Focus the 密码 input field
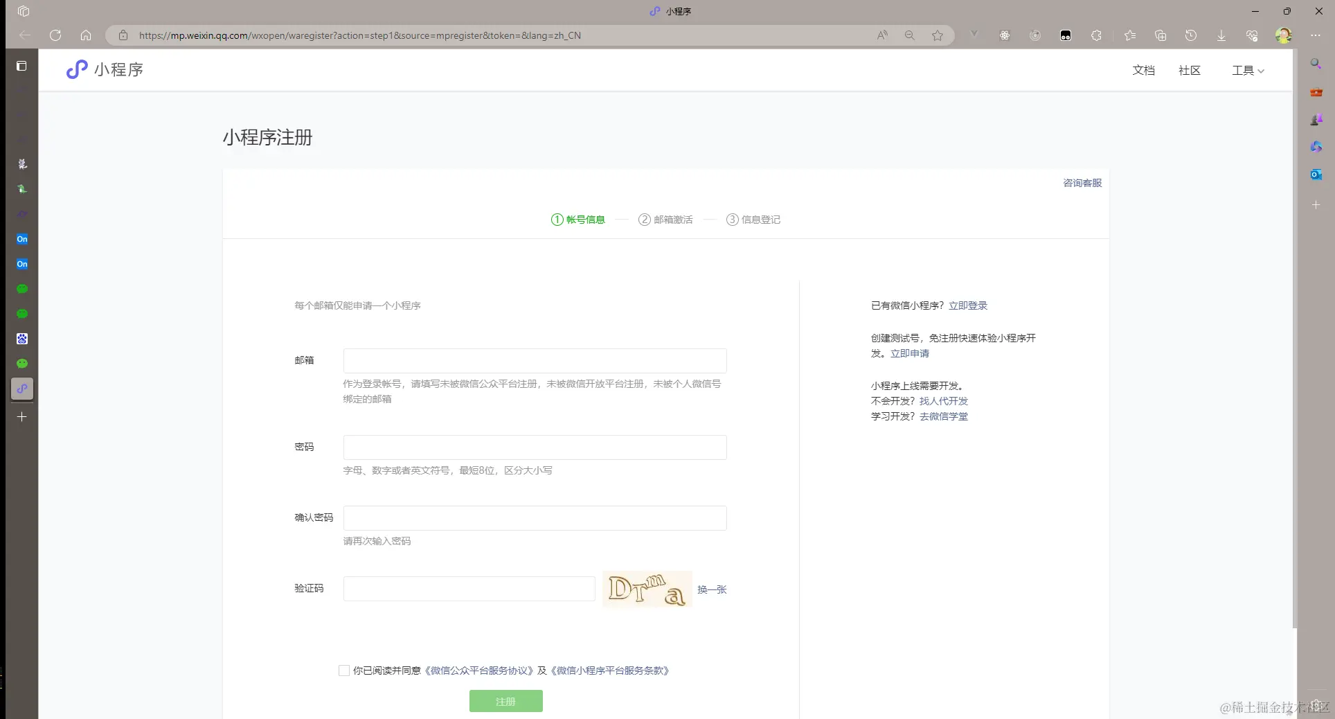1335x719 pixels. [535, 447]
